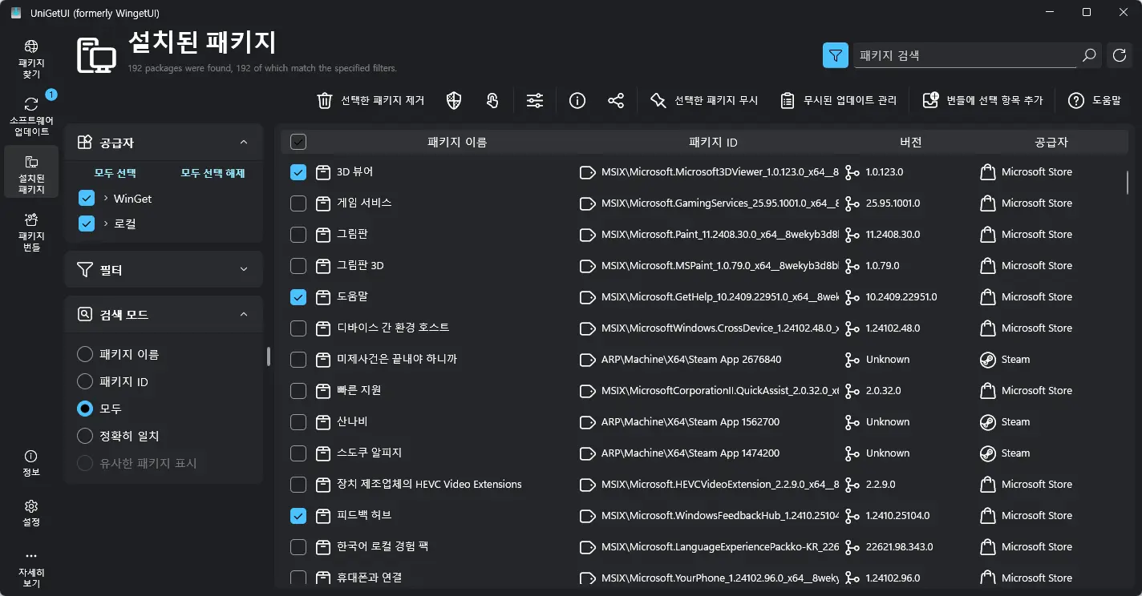The width and height of the screenshot is (1142, 596).
Task: Click version 25.95.1001.0 cell
Action: click(893, 203)
